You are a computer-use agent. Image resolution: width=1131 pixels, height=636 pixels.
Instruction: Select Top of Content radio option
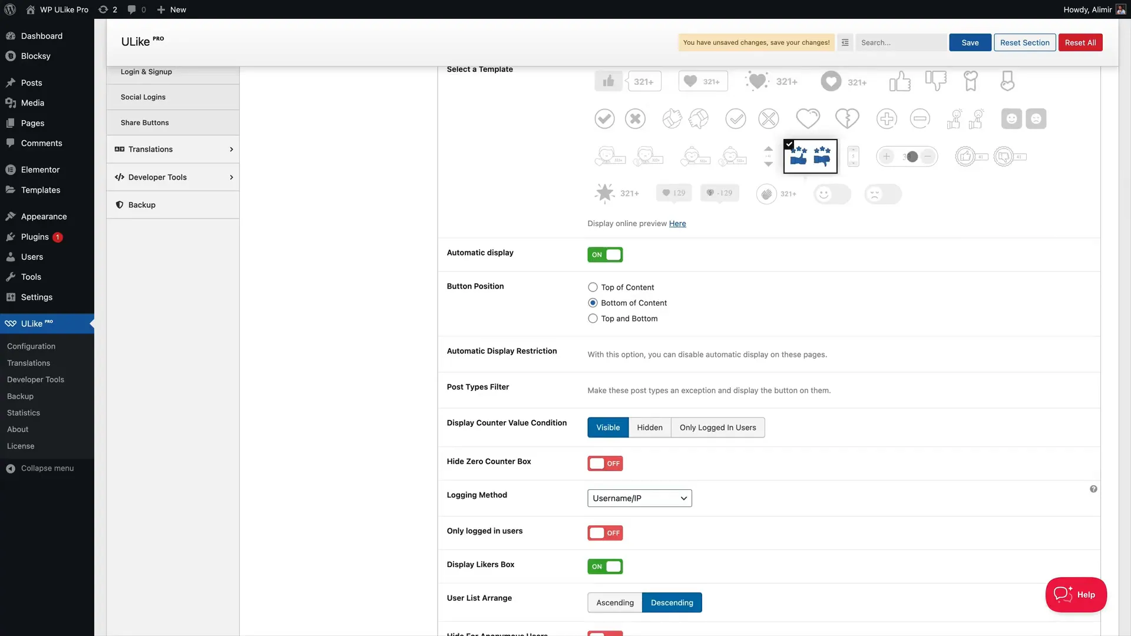point(593,287)
